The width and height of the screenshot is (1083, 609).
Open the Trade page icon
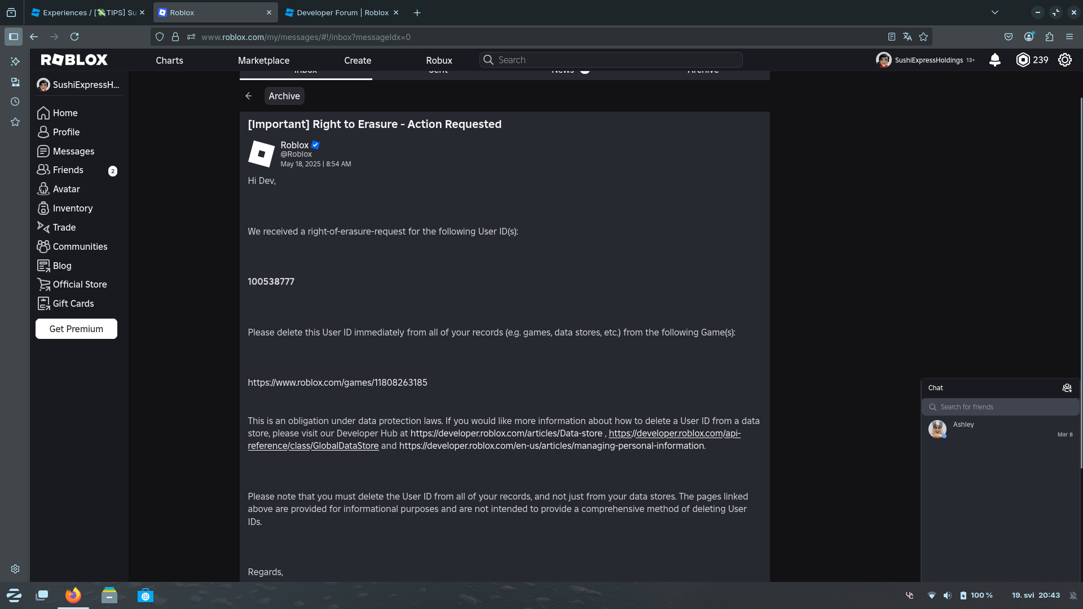[44, 227]
